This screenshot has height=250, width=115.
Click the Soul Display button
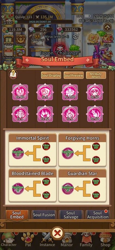click(x=51, y=75)
